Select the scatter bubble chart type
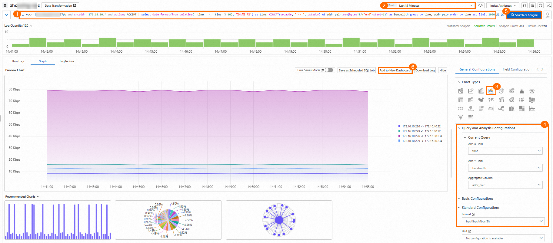Image resolution: width=553 pixels, height=243 pixels. point(471,100)
